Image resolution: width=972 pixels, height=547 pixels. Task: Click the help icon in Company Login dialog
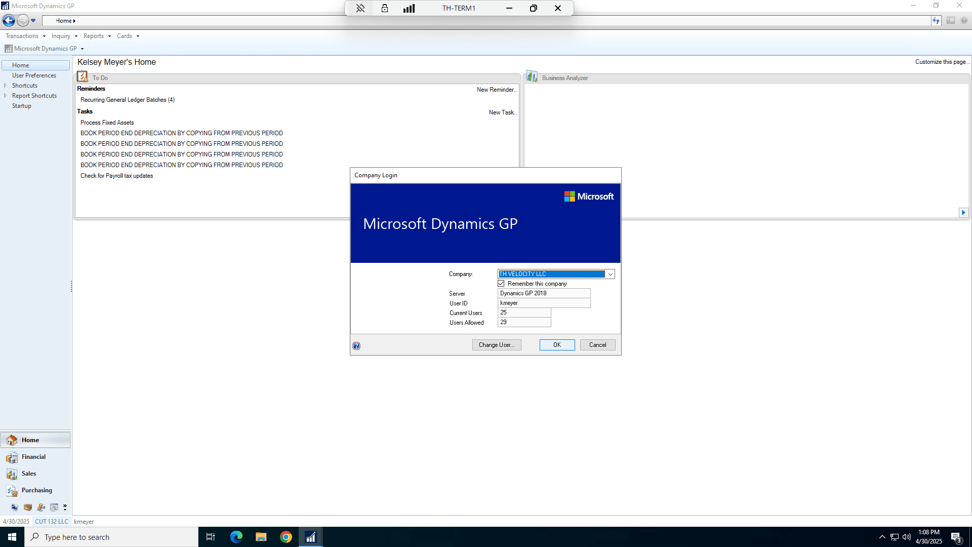point(356,346)
